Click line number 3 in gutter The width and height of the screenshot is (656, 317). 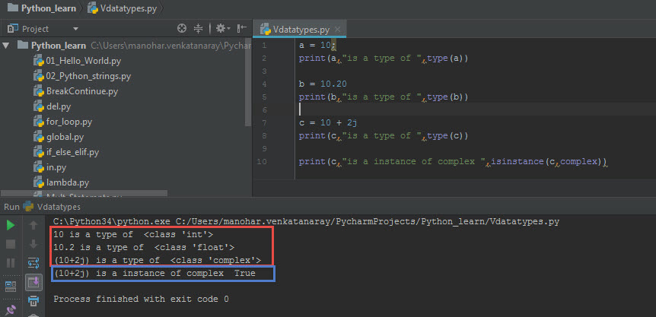[x=264, y=71]
